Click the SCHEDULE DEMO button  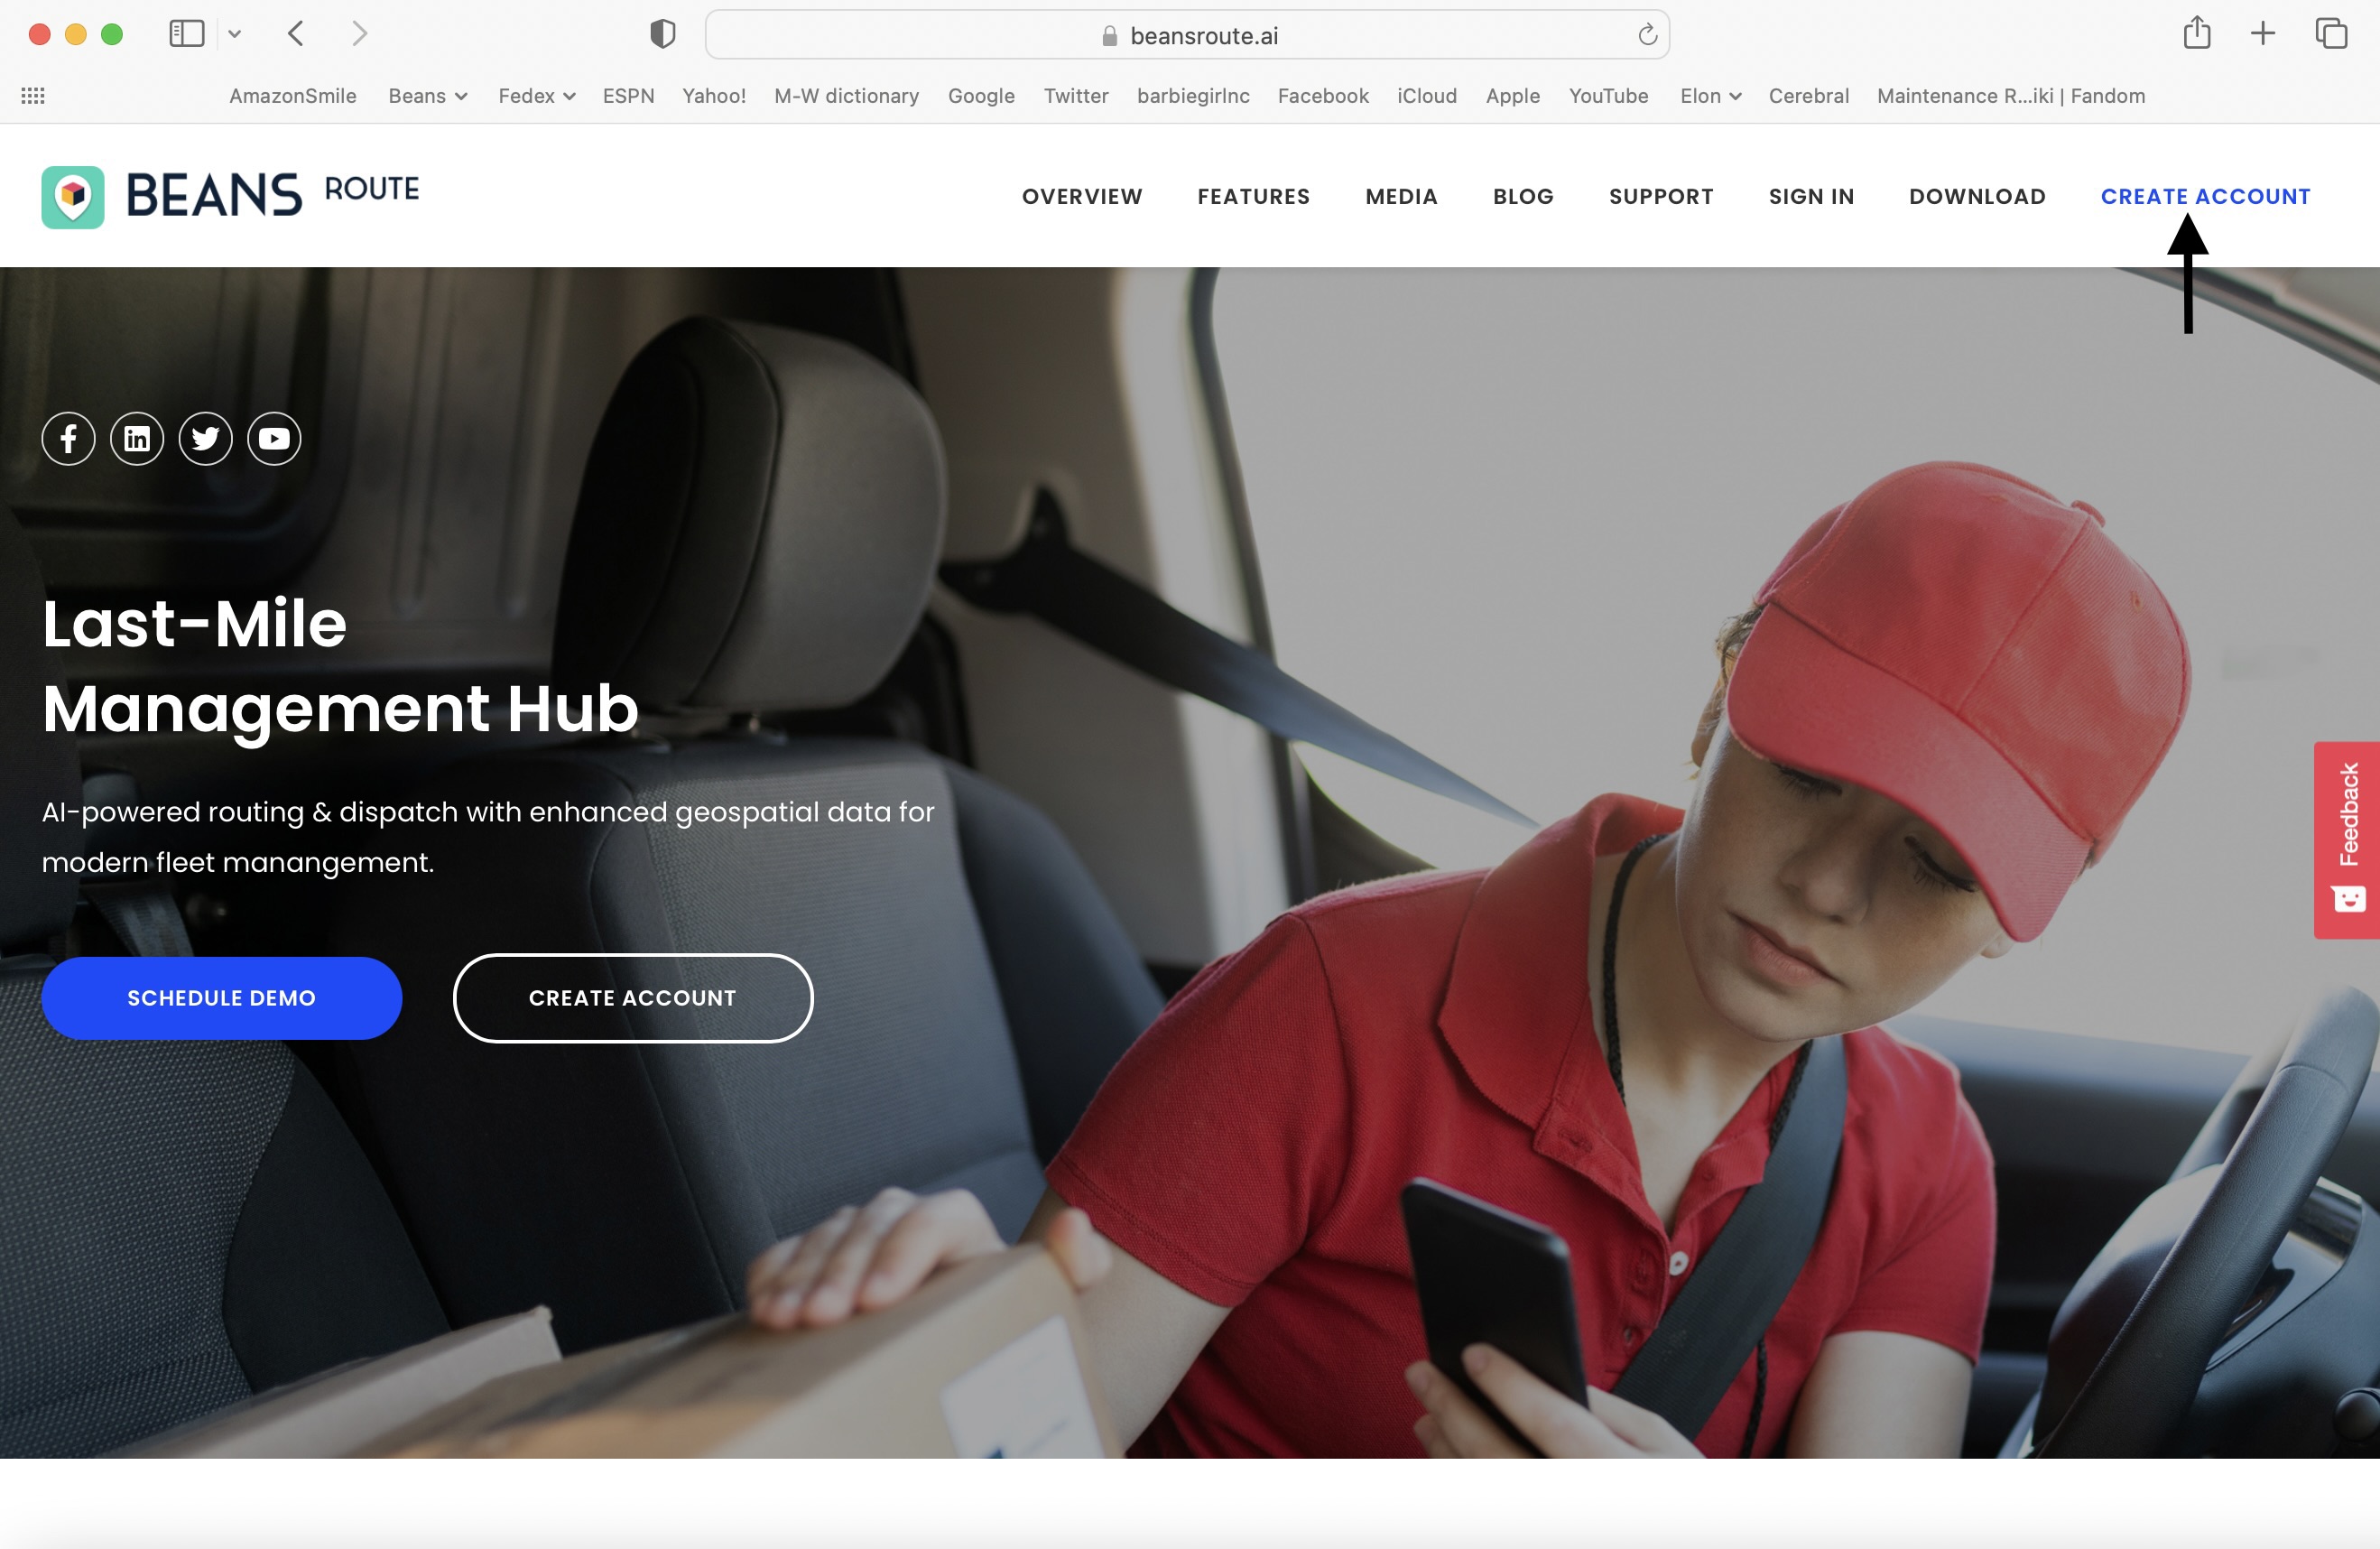click(x=221, y=998)
